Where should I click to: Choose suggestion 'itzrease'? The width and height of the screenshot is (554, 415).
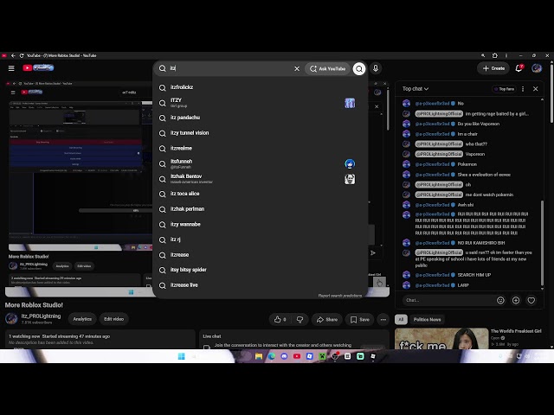(261, 255)
